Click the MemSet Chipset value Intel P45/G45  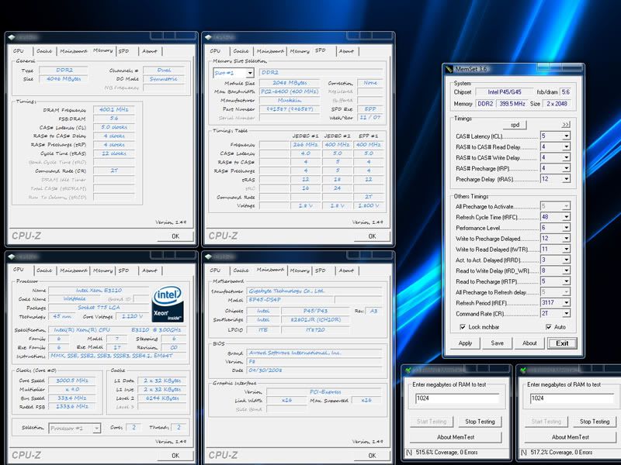coord(504,91)
